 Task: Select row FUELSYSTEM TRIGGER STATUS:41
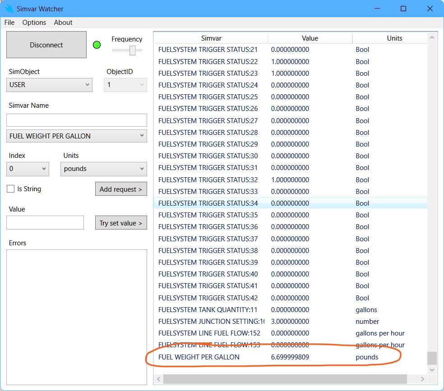coord(291,286)
